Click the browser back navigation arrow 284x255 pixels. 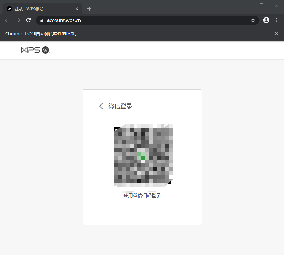coord(7,20)
